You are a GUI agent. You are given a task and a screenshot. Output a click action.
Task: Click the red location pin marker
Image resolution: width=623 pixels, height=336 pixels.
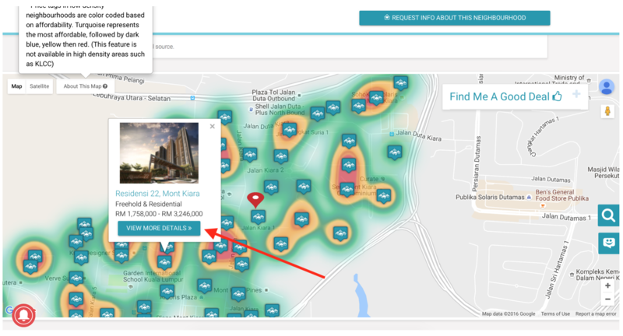tap(255, 200)
